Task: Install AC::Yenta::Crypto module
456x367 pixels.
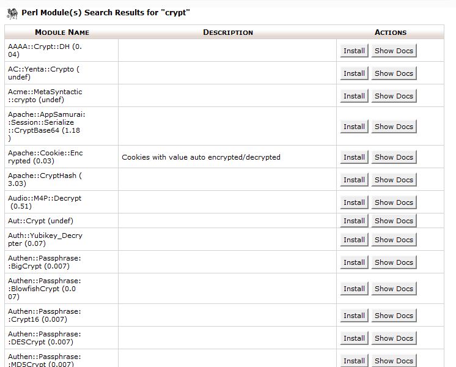Action: [x=354, y=73]
